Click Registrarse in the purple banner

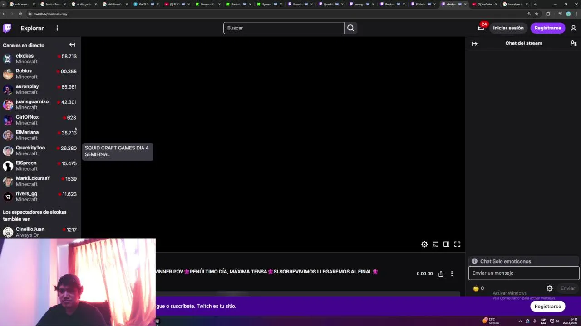(548, 306)
